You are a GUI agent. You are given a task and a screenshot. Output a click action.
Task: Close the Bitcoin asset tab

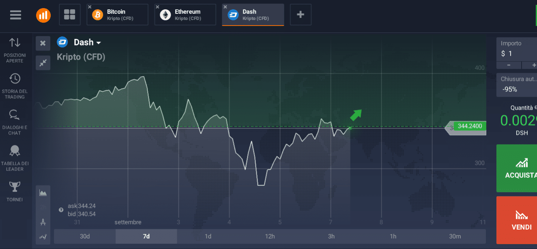tap(90, 7)
